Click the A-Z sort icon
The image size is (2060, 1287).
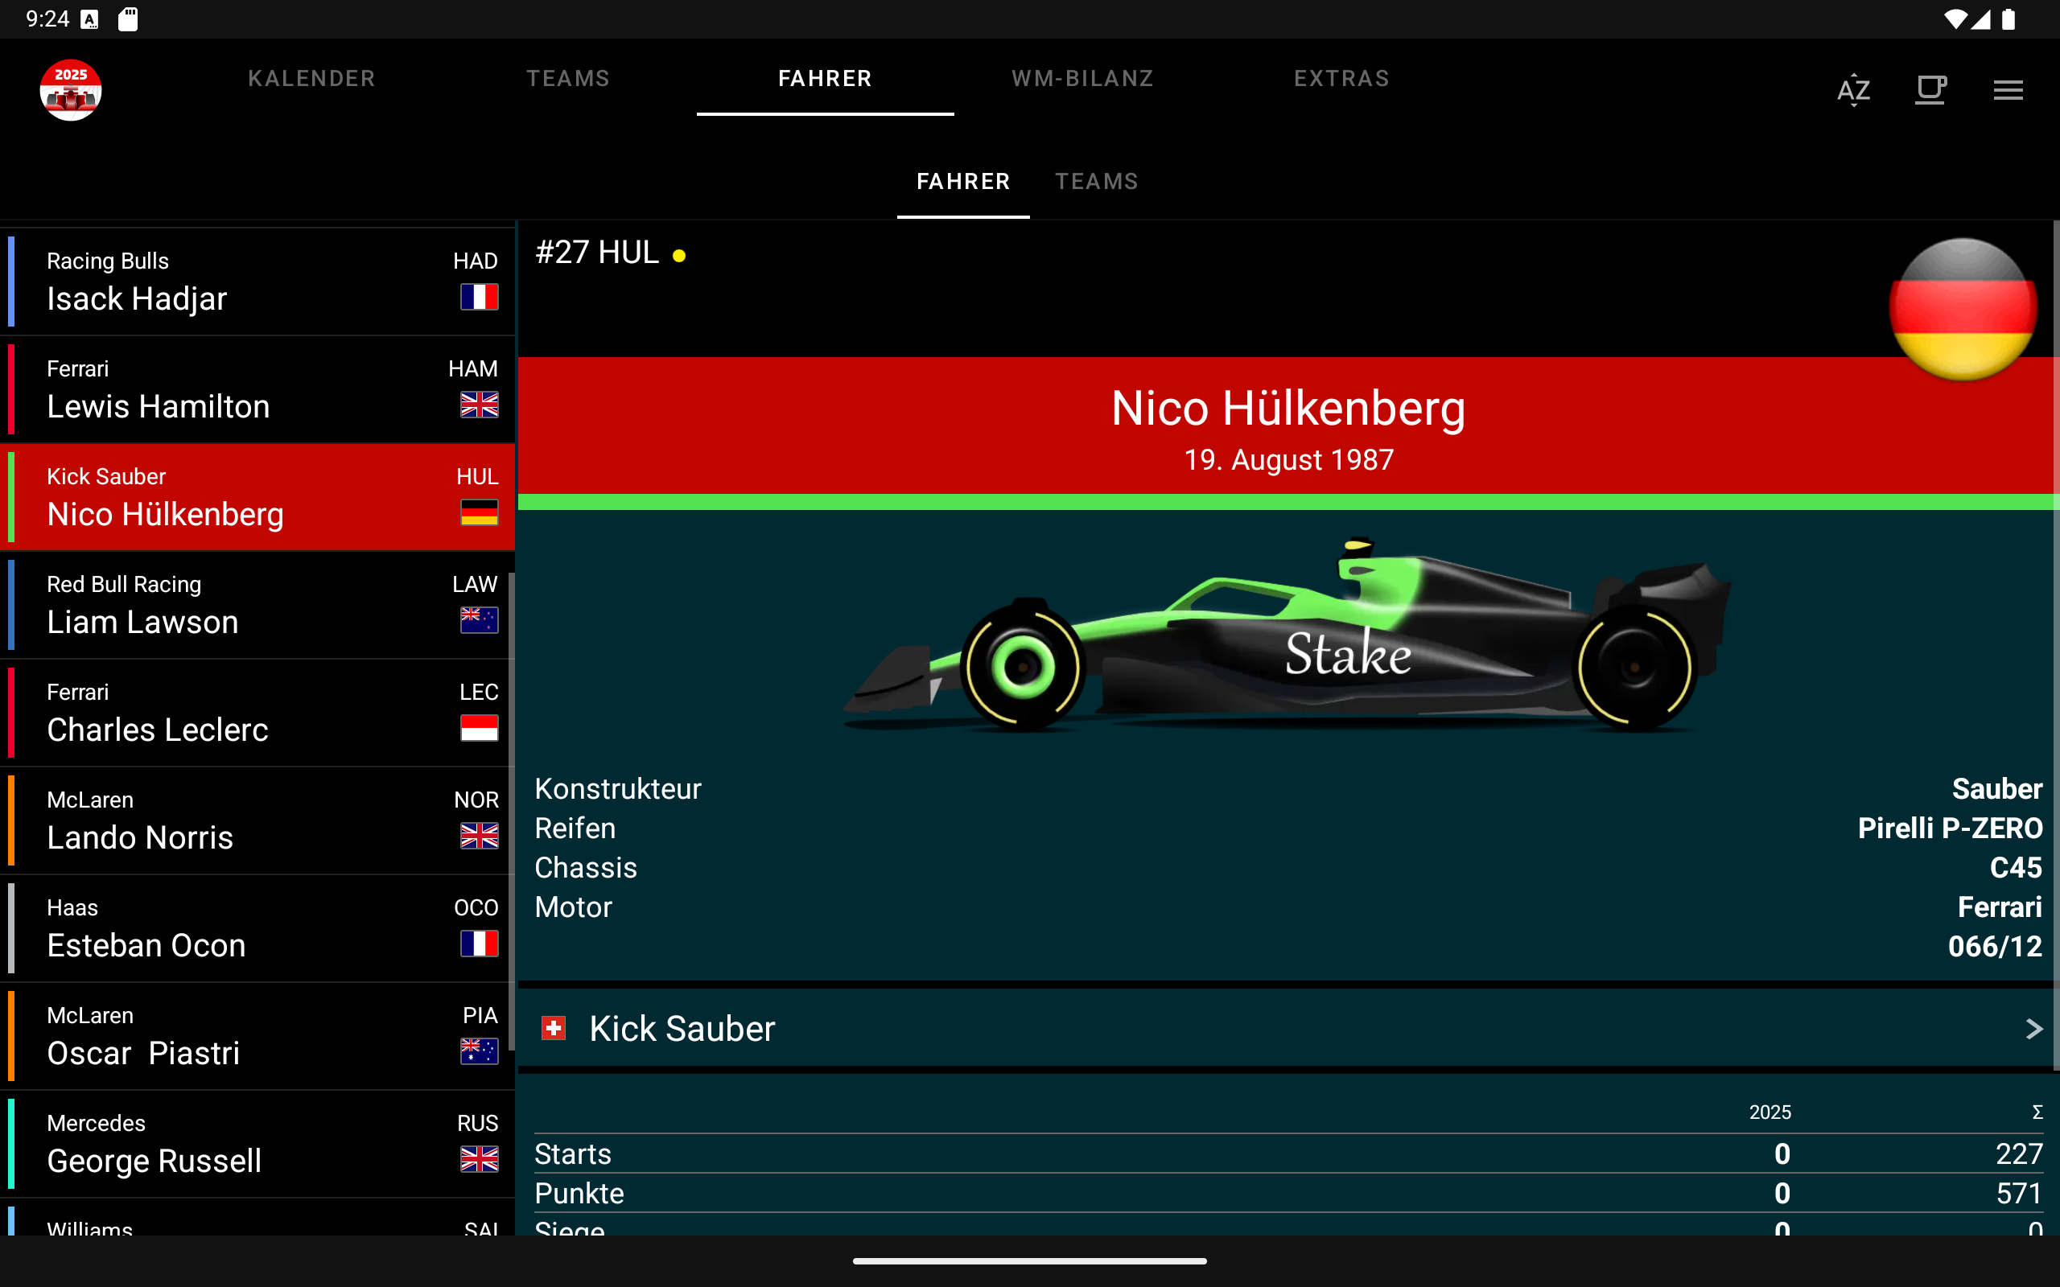(x=1853, y=89)
